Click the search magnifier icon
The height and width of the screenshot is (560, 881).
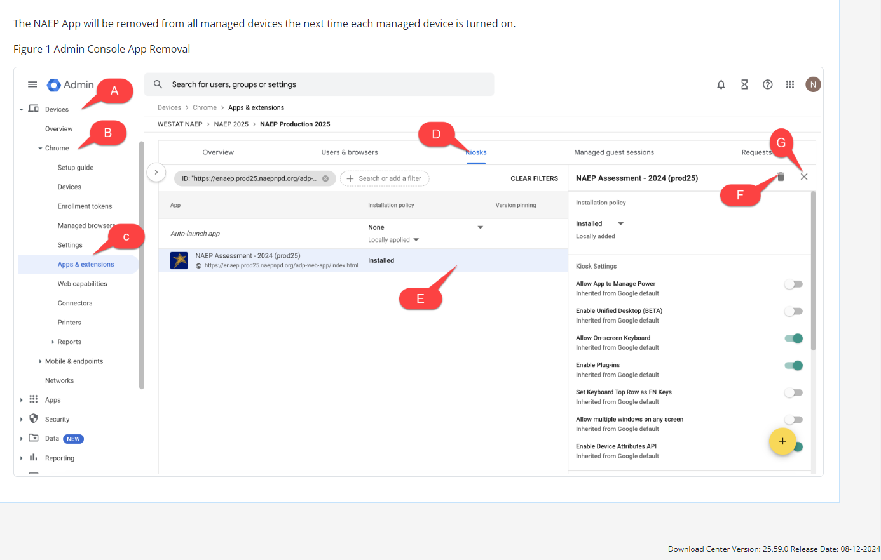click(x=158, y=84)
